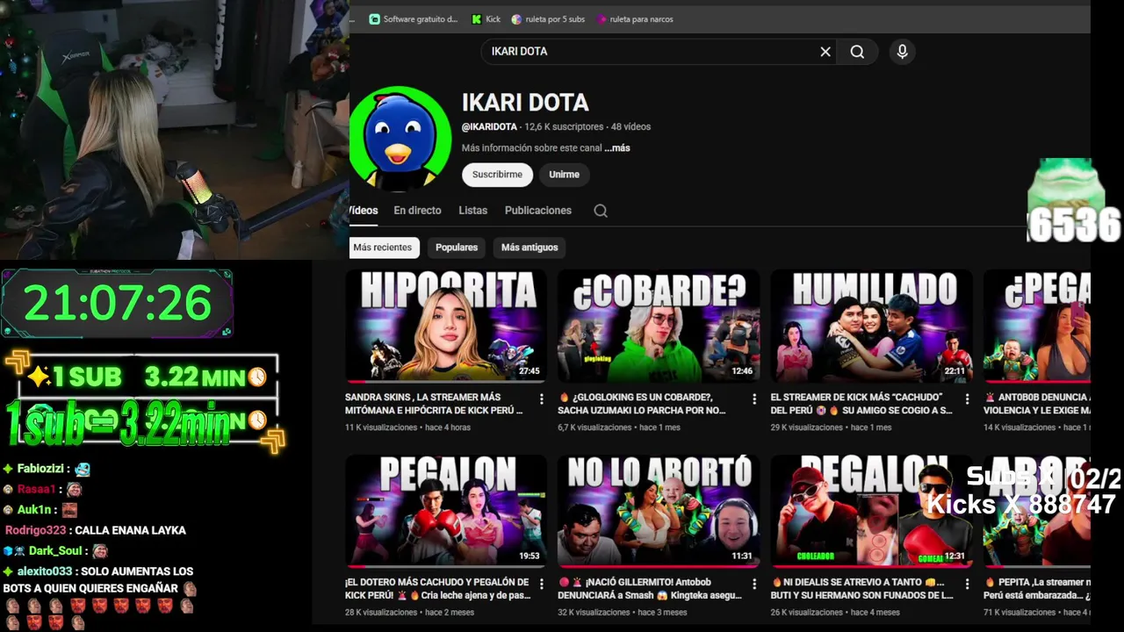This screenshot has height=632, width=1124.
Task: Click the Suscribirme button
Action: click(x=497, y=175)
